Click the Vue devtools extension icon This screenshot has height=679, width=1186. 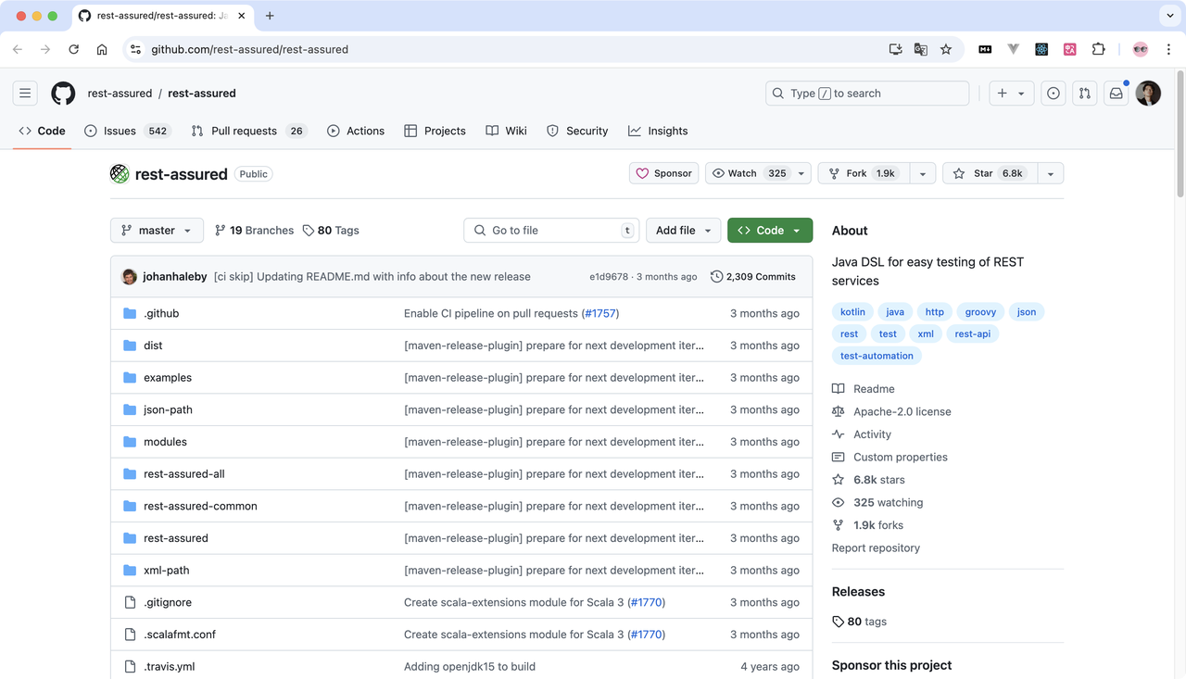point(1014,49)
